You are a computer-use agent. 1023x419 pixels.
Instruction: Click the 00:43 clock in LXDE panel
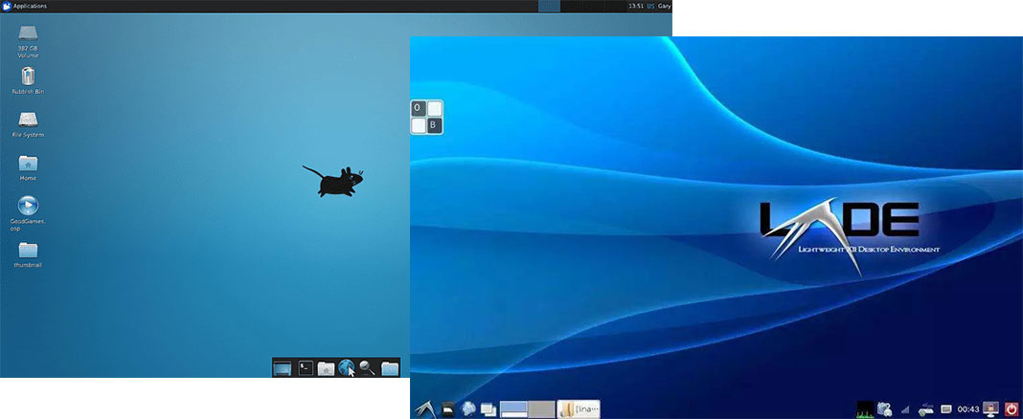[968, 409]
